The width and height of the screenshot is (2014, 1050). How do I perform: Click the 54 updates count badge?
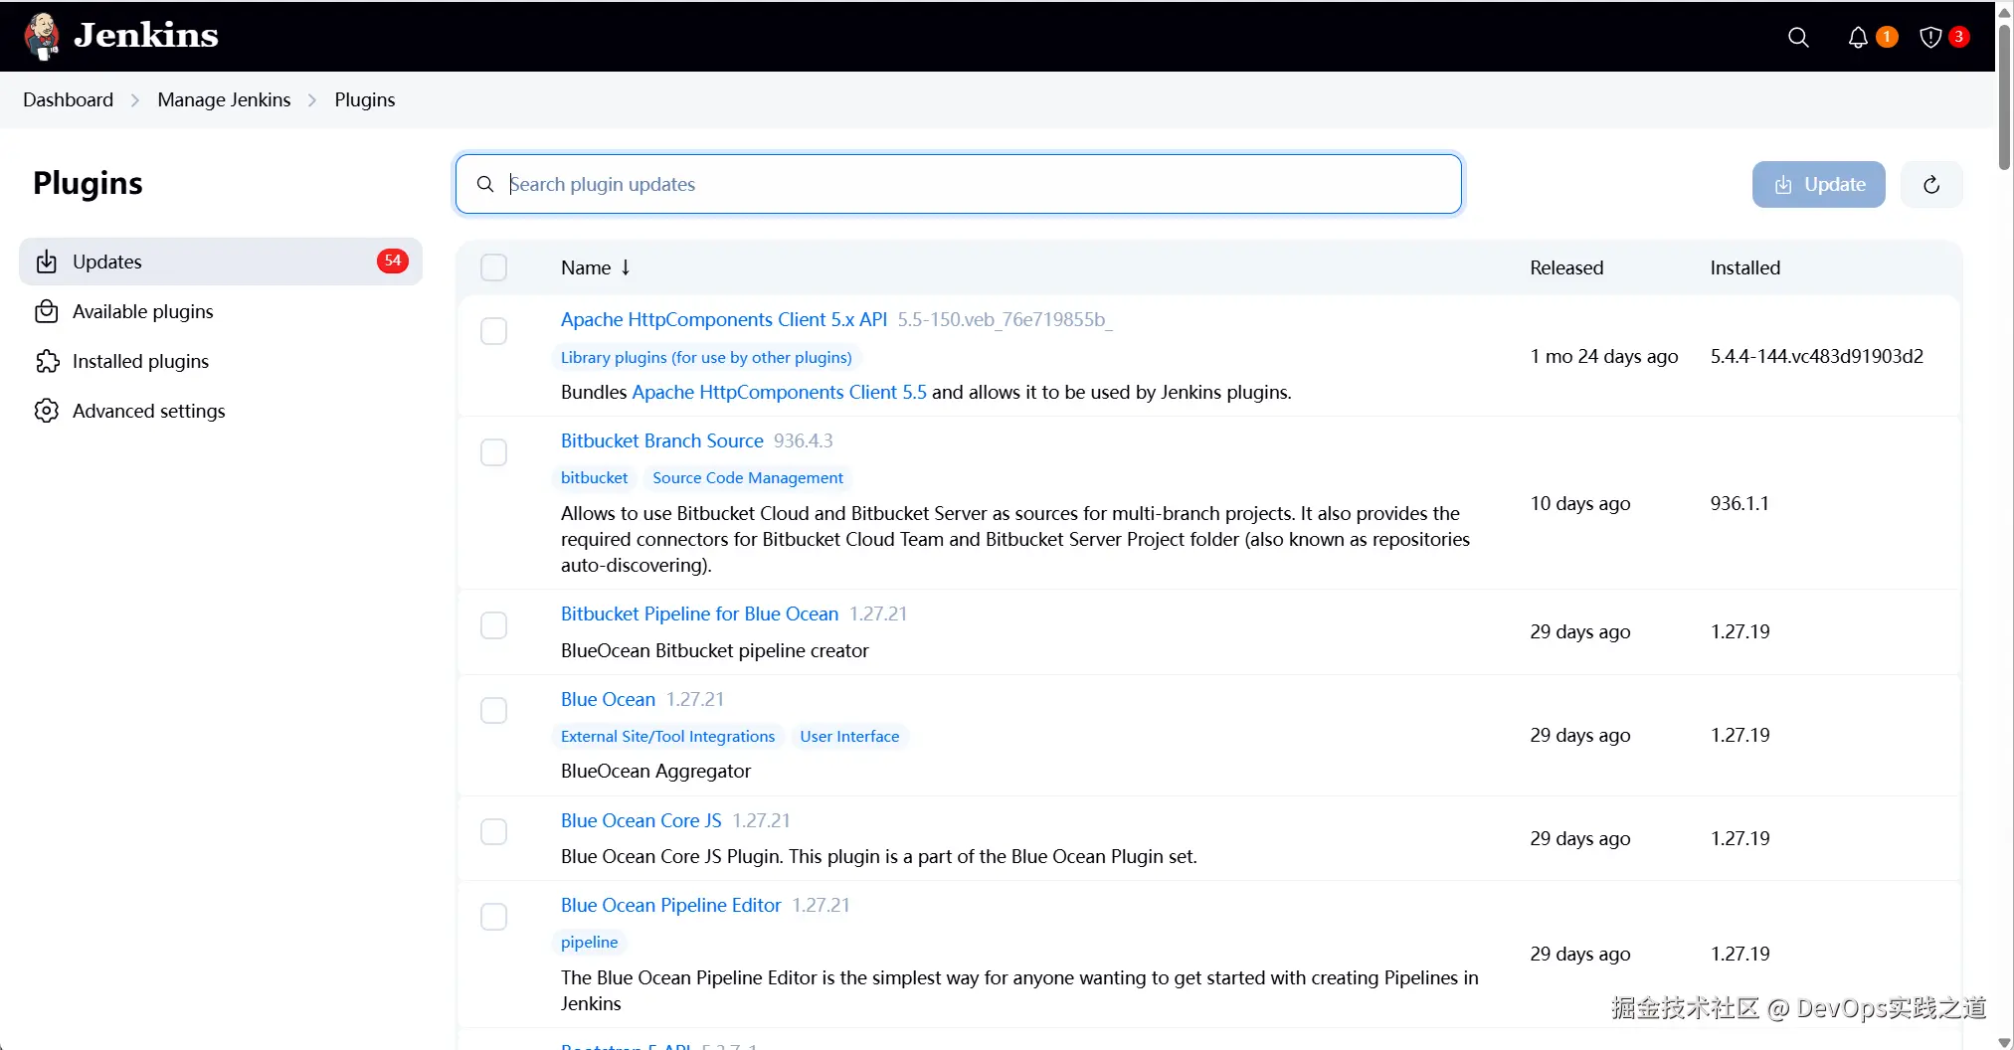[393, 261]
